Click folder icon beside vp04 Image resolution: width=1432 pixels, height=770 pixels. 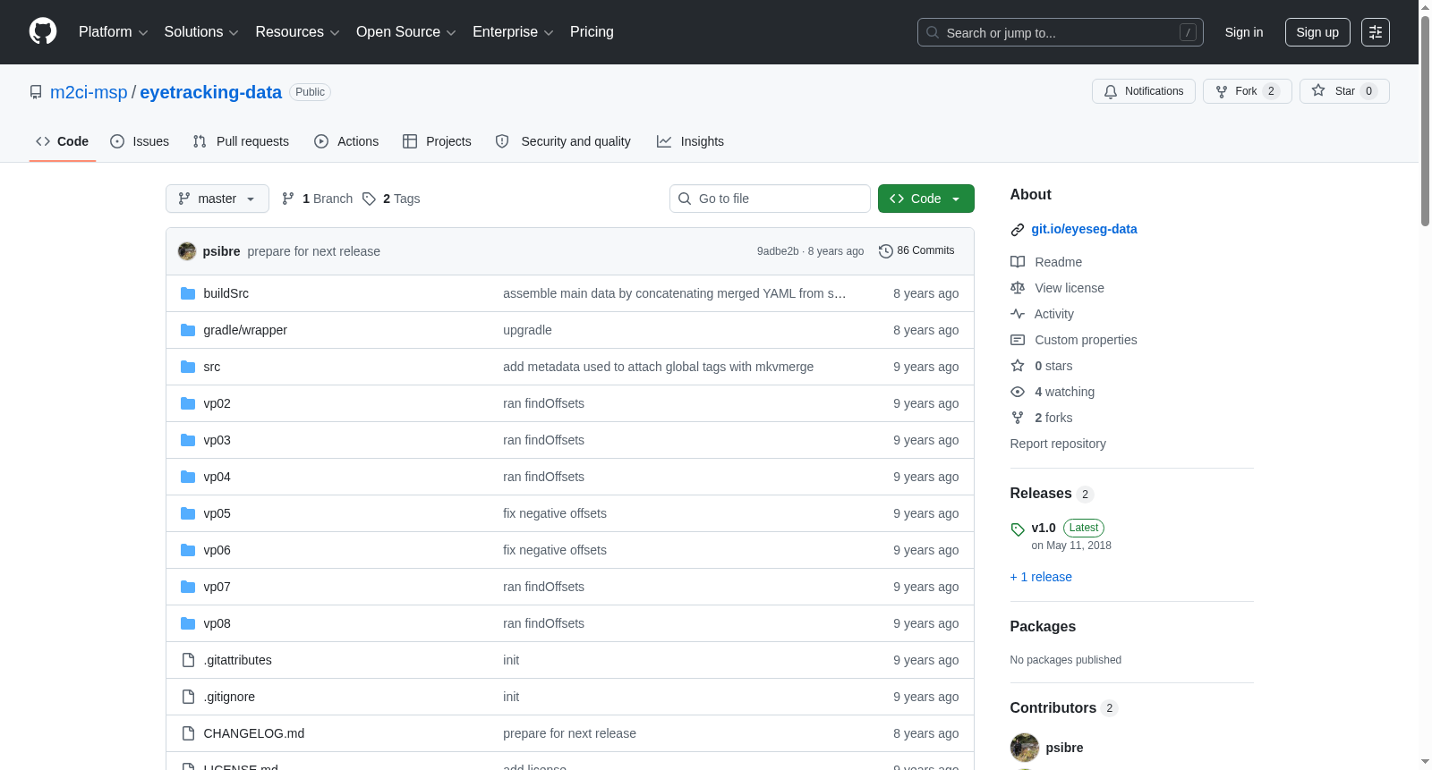[x=188, y=477]
